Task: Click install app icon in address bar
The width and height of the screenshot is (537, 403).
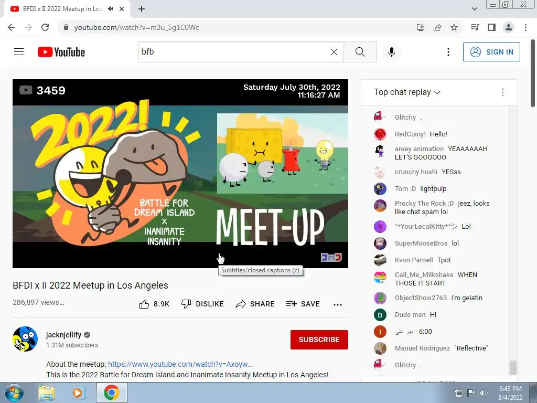Action: (421, 27)
